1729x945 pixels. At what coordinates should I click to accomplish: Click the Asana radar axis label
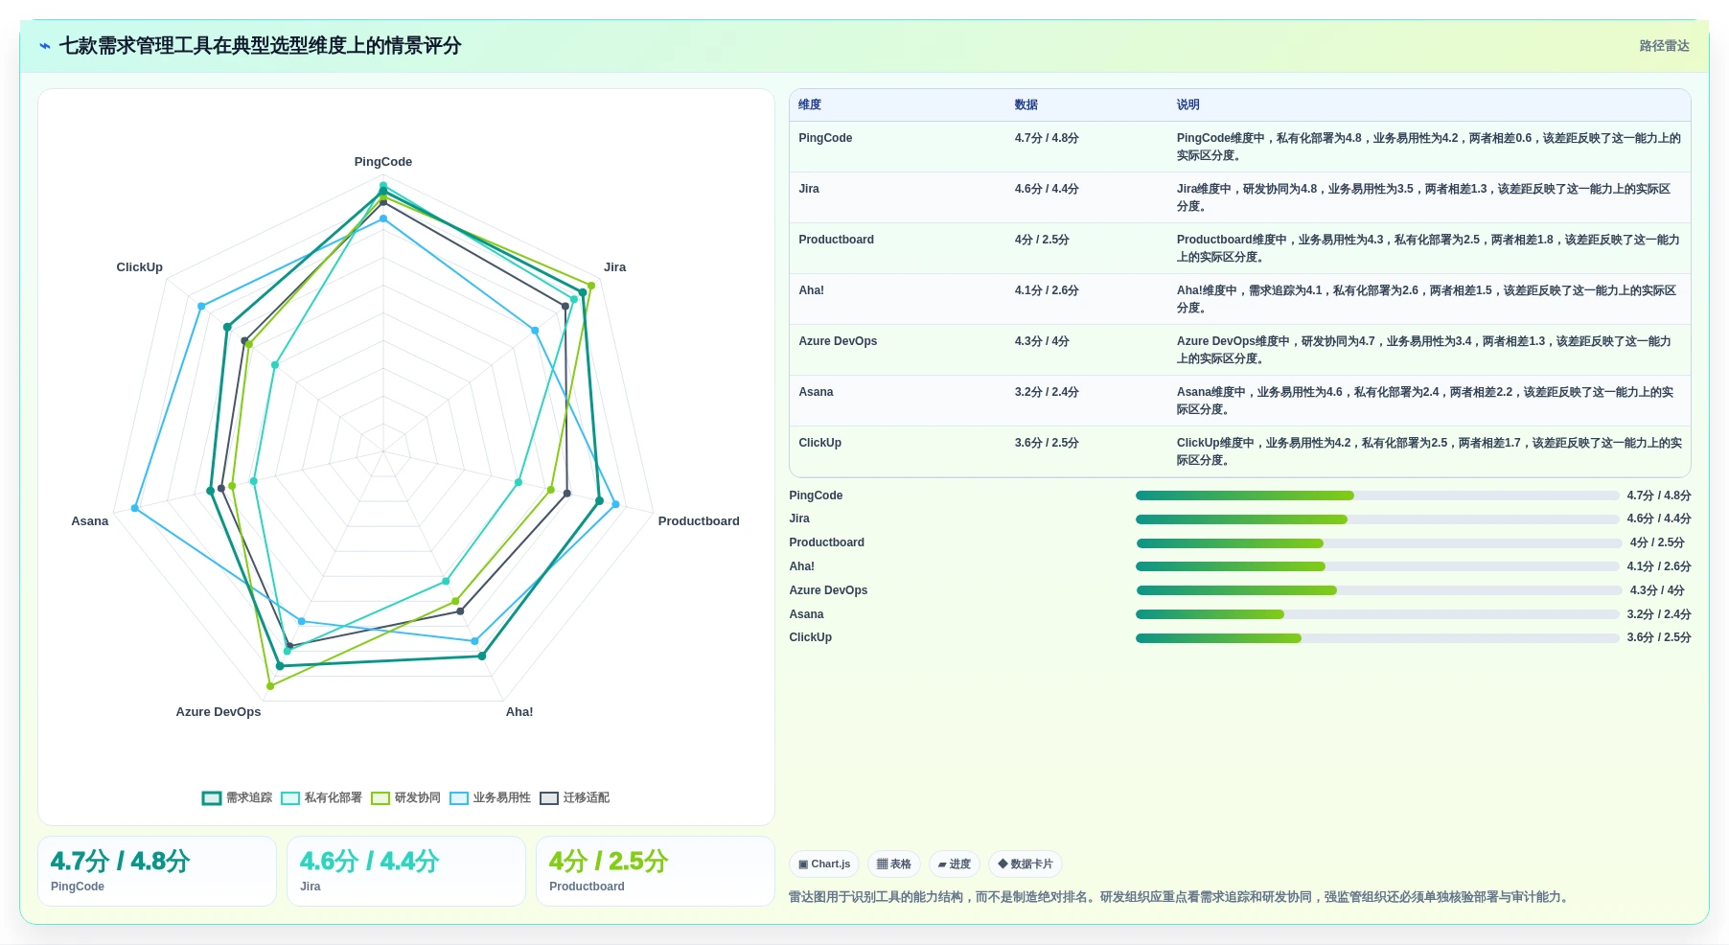click(90, 521)
